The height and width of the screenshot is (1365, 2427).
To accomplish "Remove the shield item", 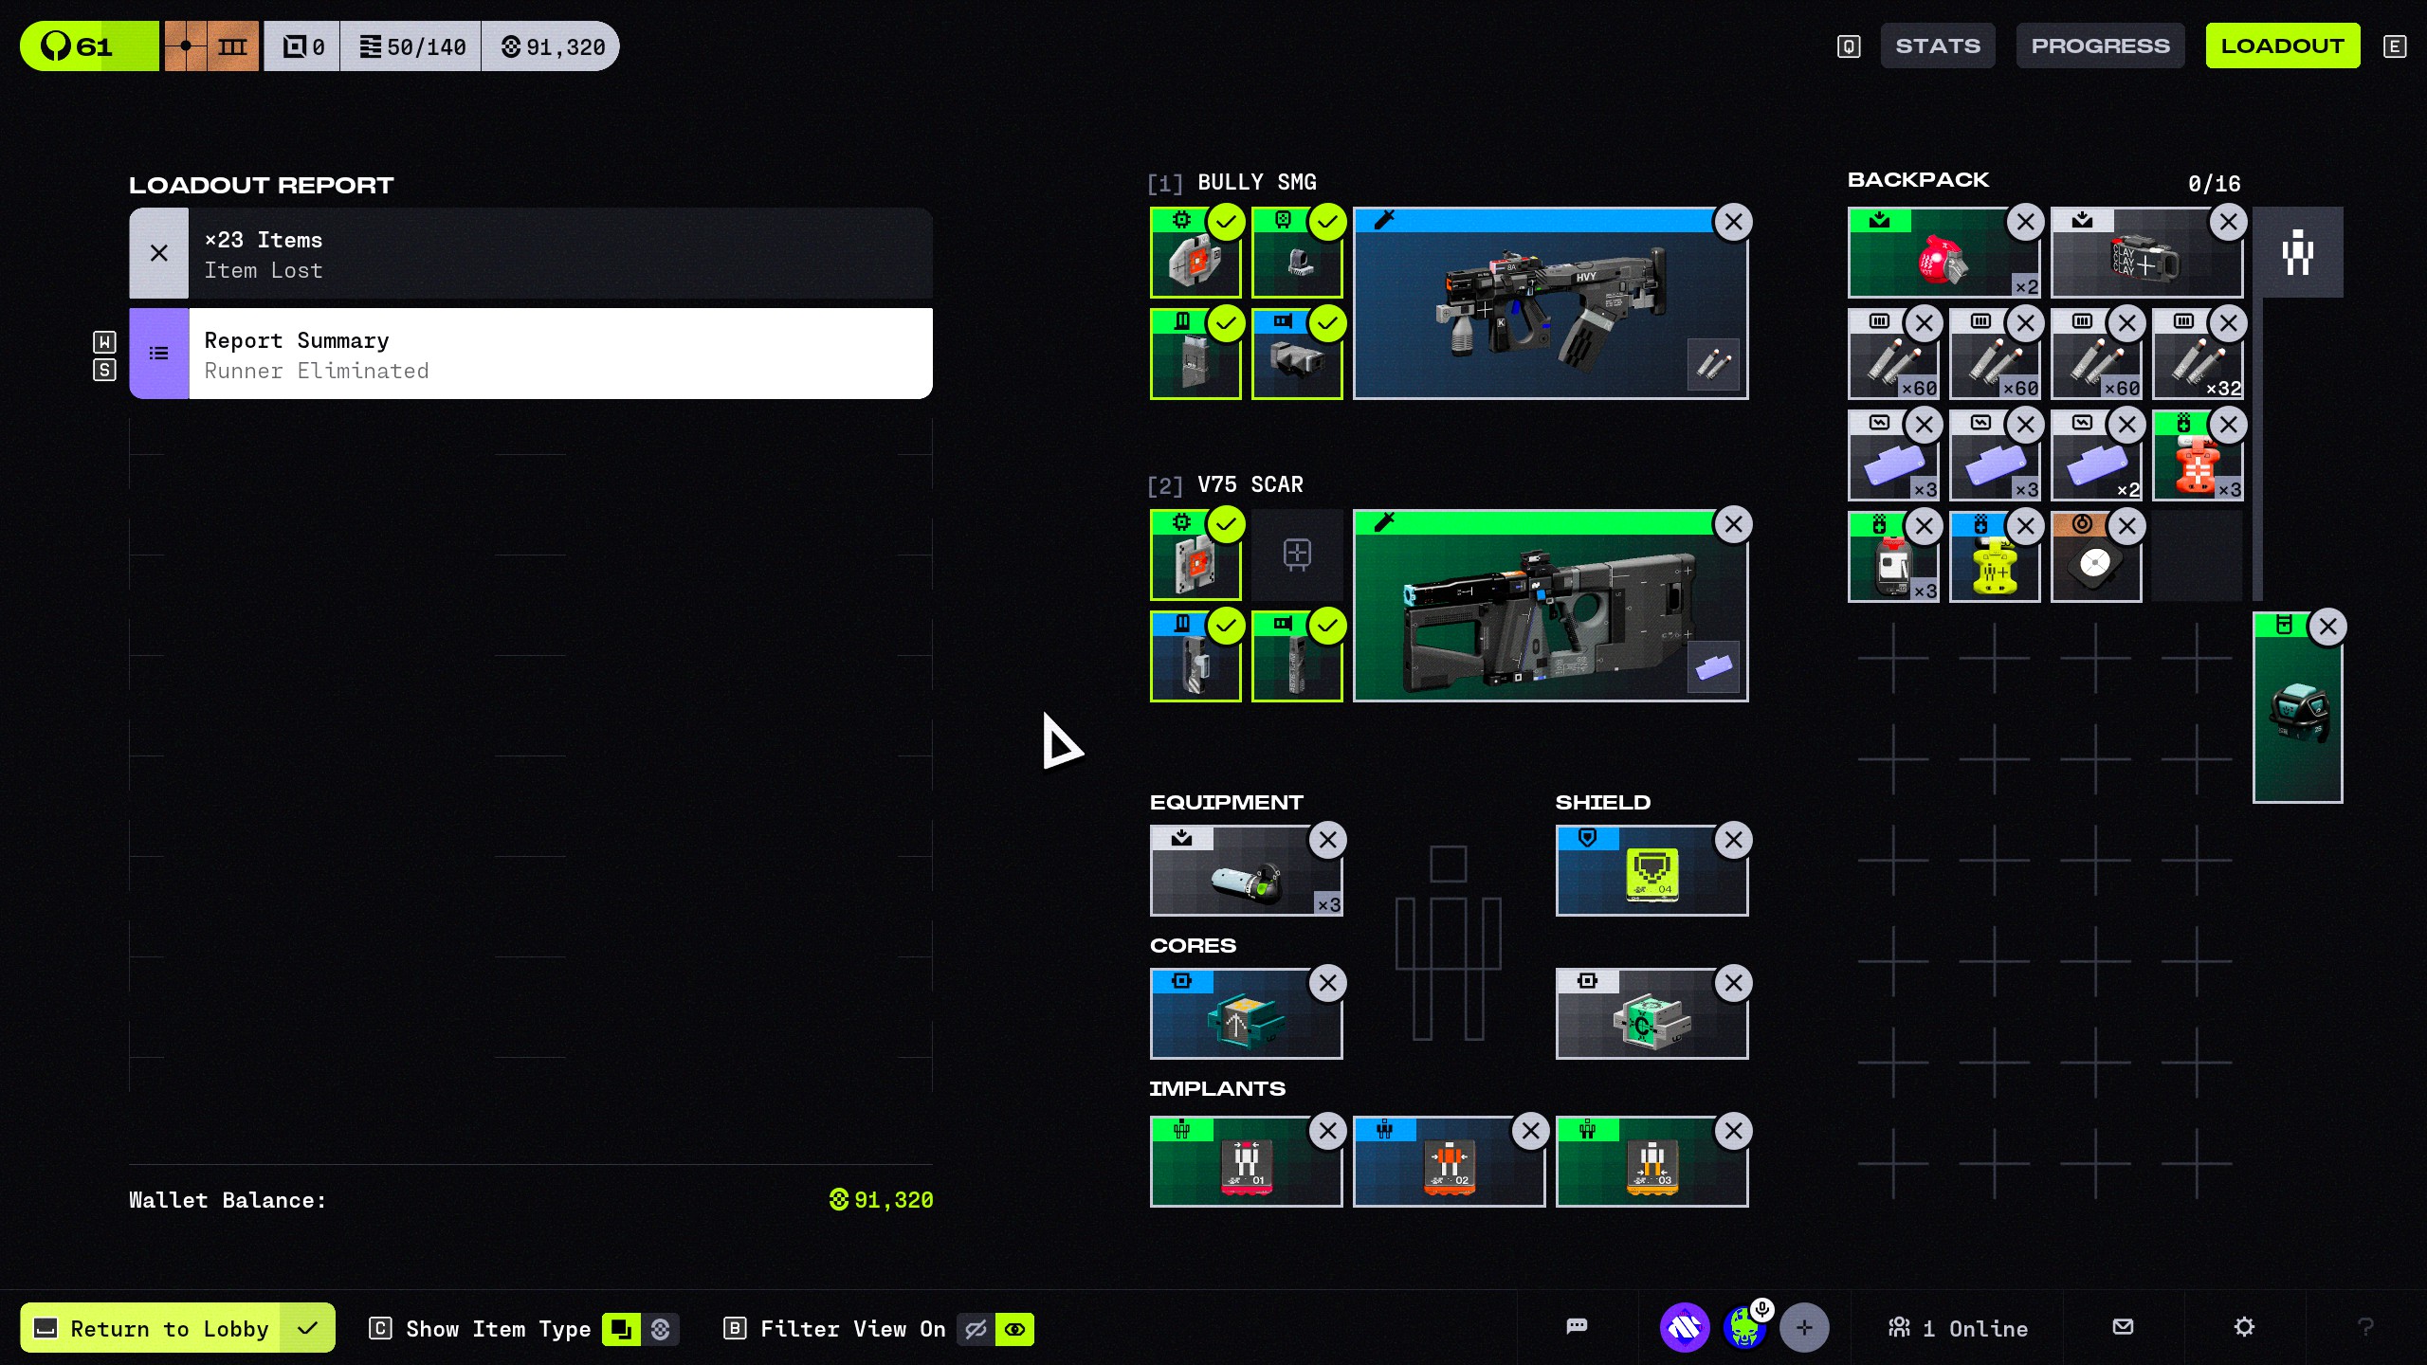I will (1733, 840).
